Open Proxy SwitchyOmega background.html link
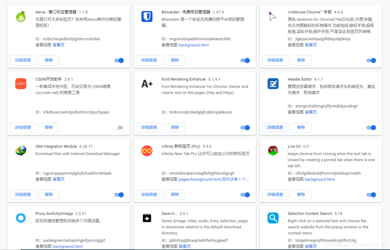Viewport: 390px width, 250px height. (x=68, y=247)
